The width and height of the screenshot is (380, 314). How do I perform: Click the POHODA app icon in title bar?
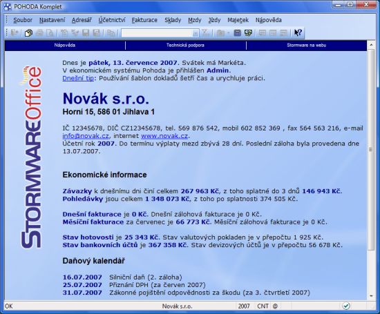coord(8,7)
